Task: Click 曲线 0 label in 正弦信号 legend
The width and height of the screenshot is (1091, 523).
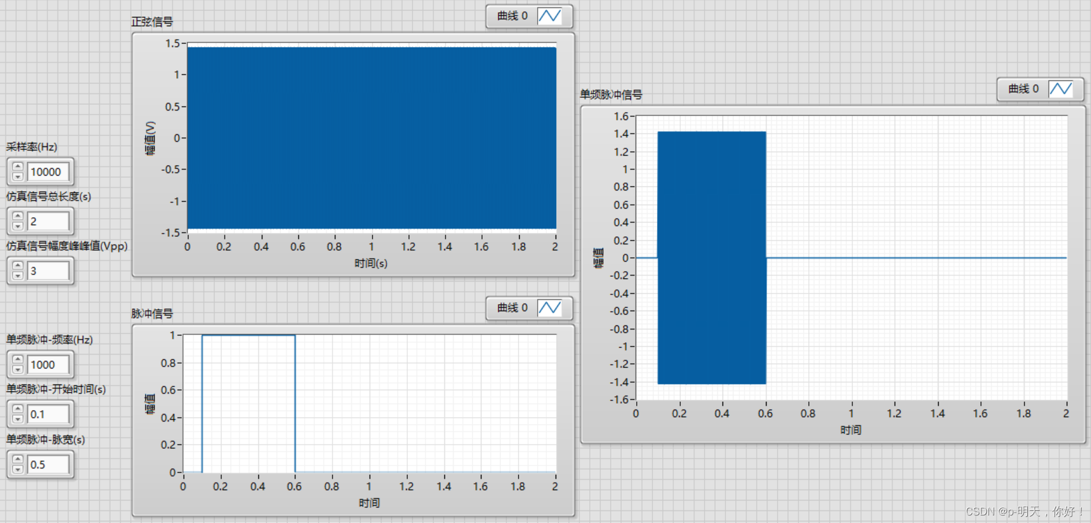Action: [x=512, y=16]
